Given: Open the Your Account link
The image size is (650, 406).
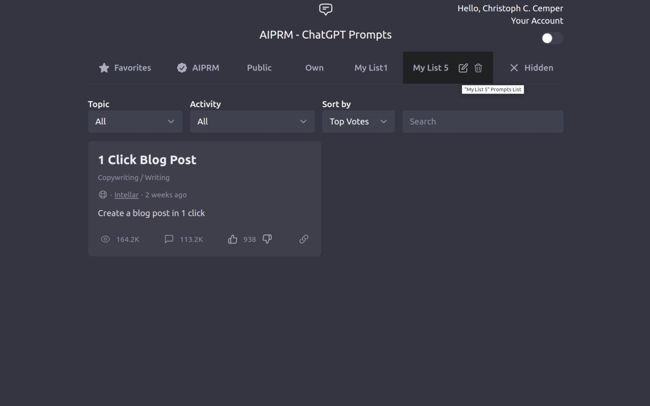Looking at the screenshot, I should [537, 21].
